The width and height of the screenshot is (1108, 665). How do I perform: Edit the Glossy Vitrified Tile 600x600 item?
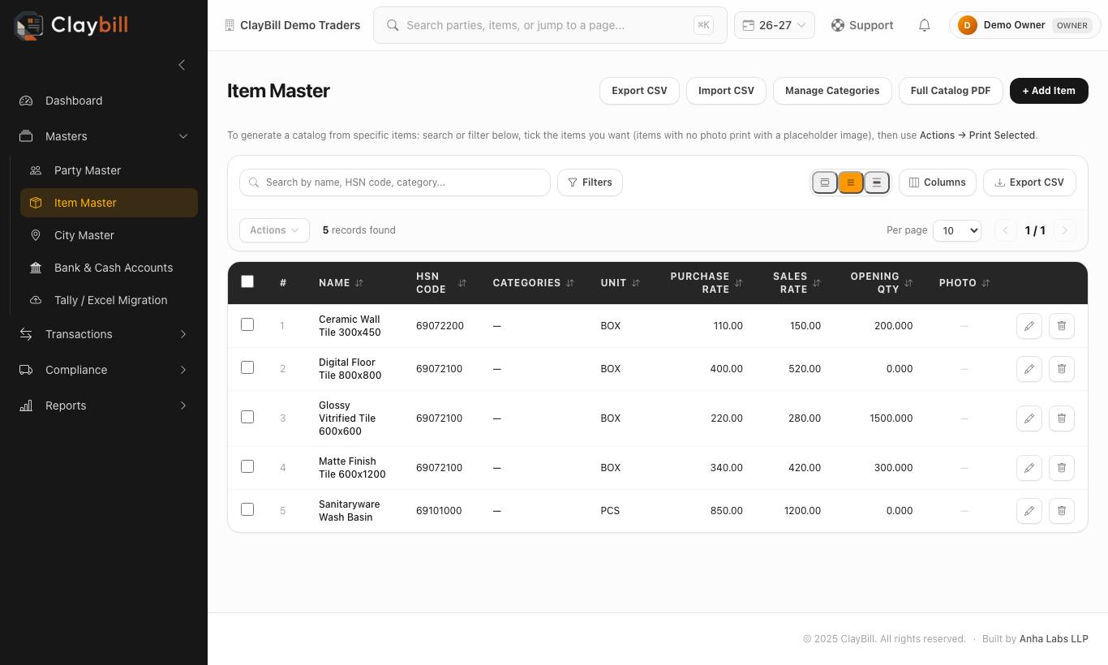coord(1029,418)
